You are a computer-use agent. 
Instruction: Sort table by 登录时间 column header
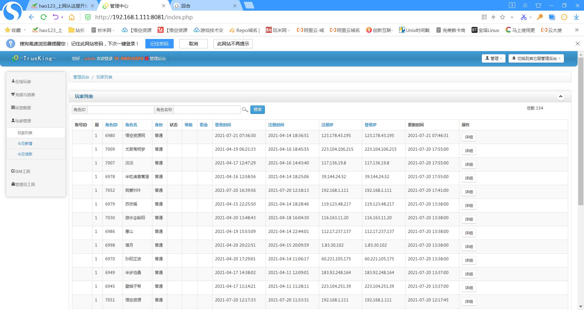coord(223,125)
